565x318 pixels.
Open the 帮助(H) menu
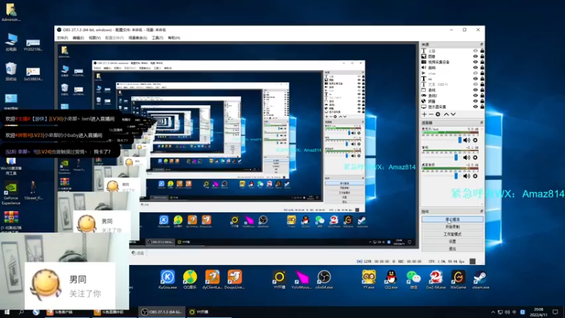[x=174, y=38]
